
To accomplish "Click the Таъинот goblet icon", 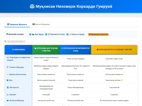I will tap(8, 67).
